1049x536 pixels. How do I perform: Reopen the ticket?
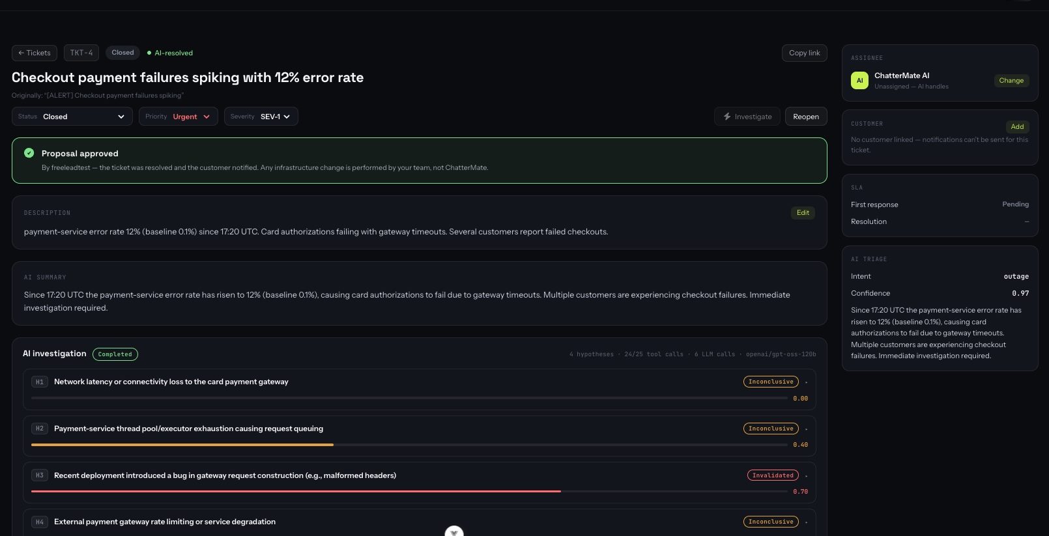806,117
